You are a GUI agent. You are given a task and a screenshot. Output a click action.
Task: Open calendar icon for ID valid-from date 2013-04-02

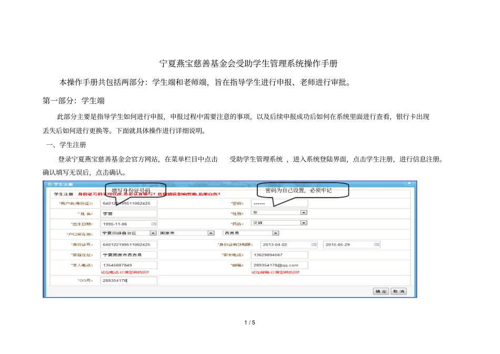coord(314,244)
